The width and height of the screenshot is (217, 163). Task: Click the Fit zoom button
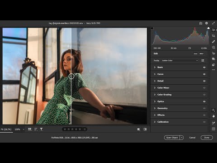(x=6, y=129)
